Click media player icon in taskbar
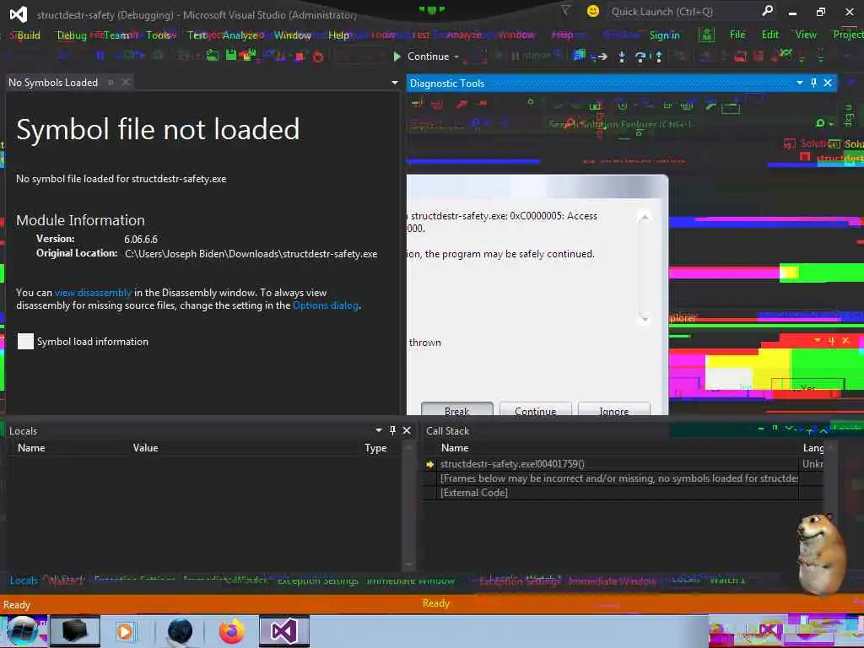The width and height of the screenshot is (864, 648). pos(125,631)
